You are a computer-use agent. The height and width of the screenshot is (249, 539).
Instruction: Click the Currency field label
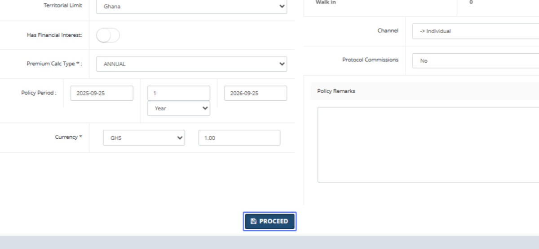click(68, 137)
